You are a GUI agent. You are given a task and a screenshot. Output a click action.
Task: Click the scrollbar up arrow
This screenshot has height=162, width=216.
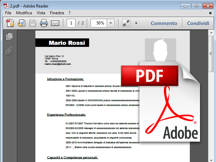(211, 33)
